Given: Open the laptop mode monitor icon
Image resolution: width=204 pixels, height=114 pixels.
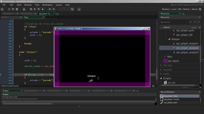Looking at the screenshot, I should 79,9.
